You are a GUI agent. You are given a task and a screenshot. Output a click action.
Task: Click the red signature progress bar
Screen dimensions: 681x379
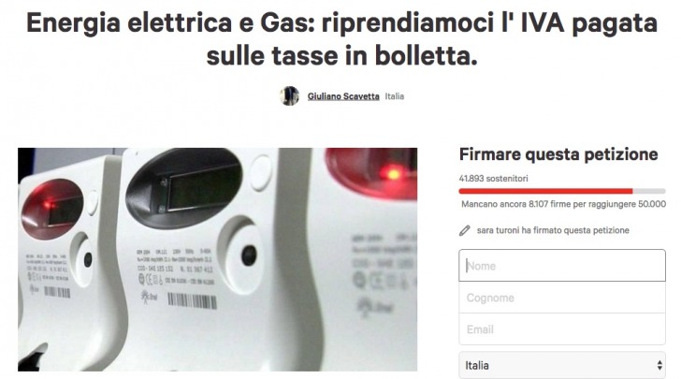(545, 191)
